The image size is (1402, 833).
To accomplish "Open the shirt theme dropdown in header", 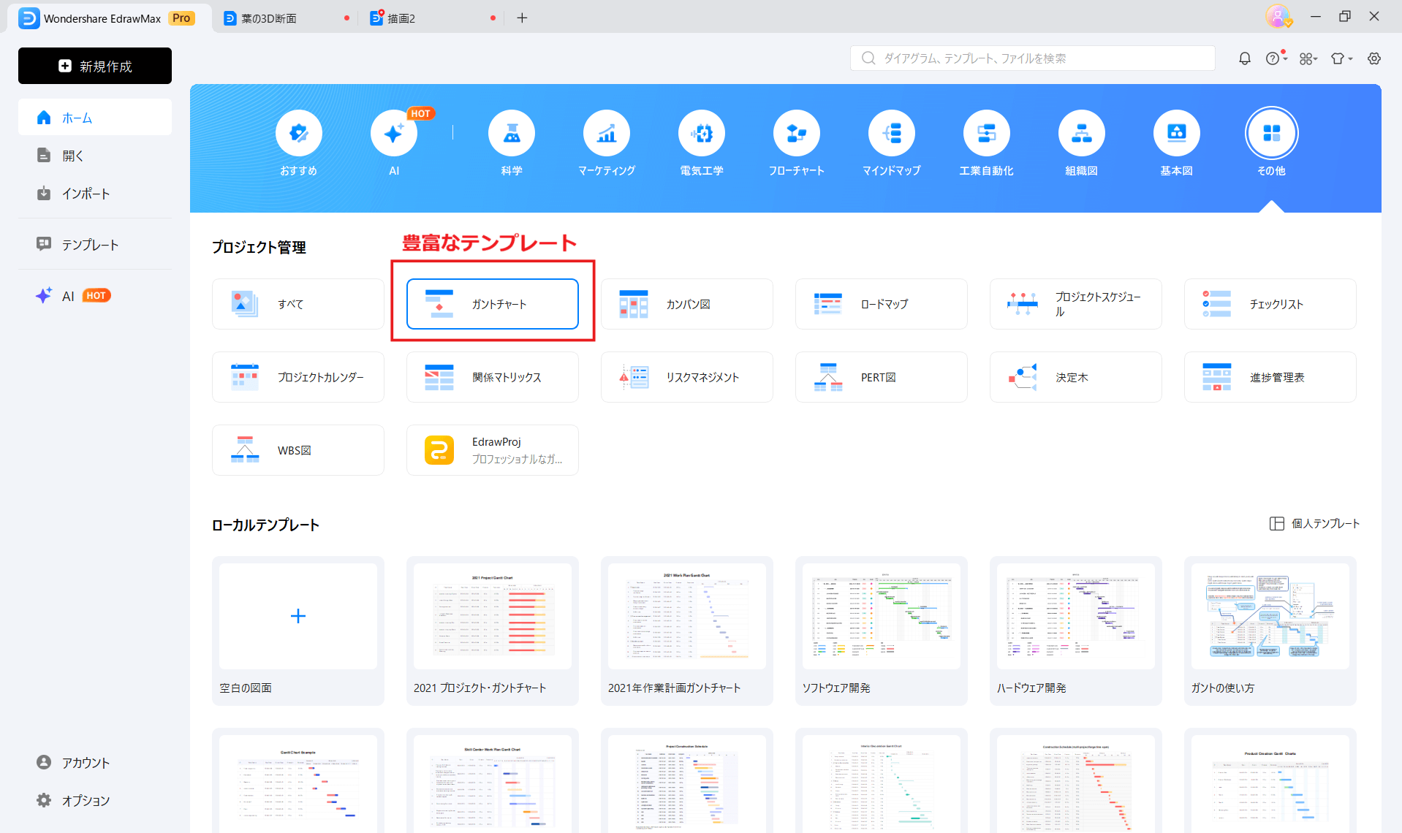I will pyautogui.click(x=1341, y=58).
